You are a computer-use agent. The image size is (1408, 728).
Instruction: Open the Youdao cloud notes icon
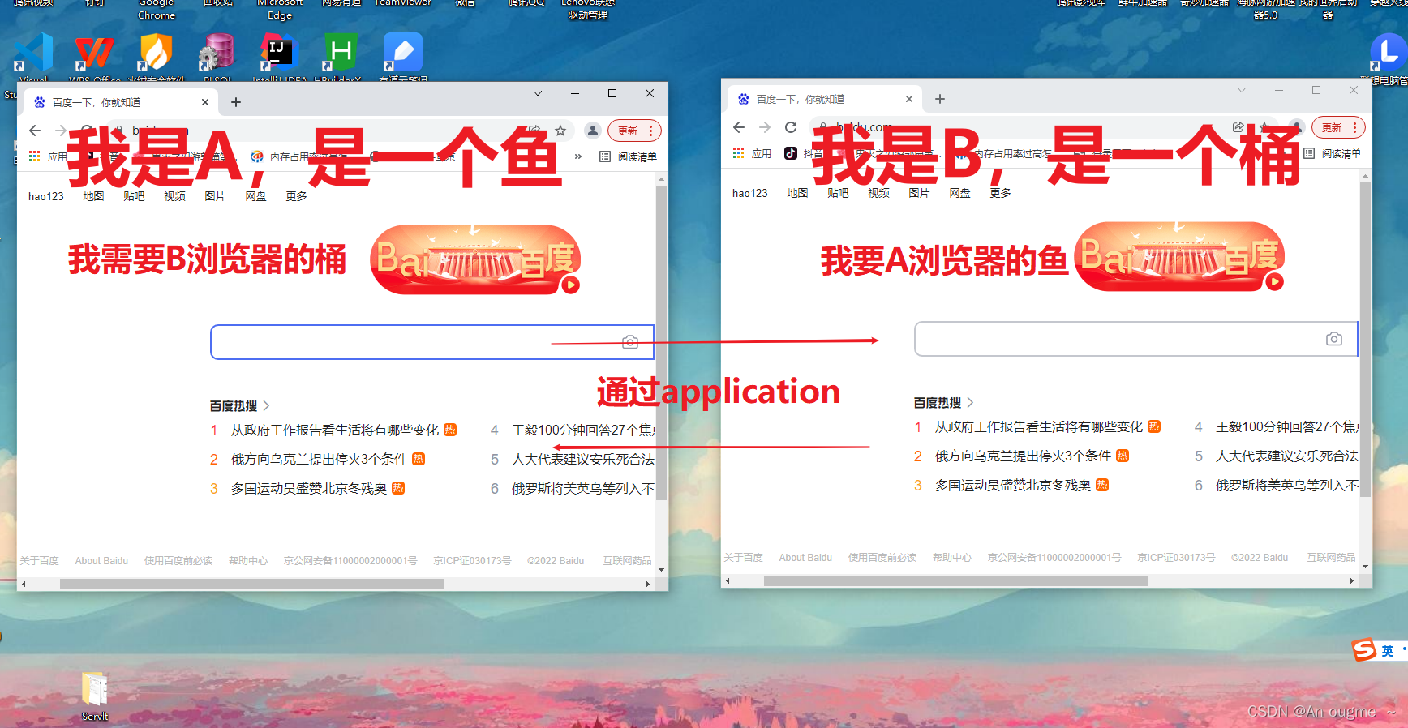[402, 53]
